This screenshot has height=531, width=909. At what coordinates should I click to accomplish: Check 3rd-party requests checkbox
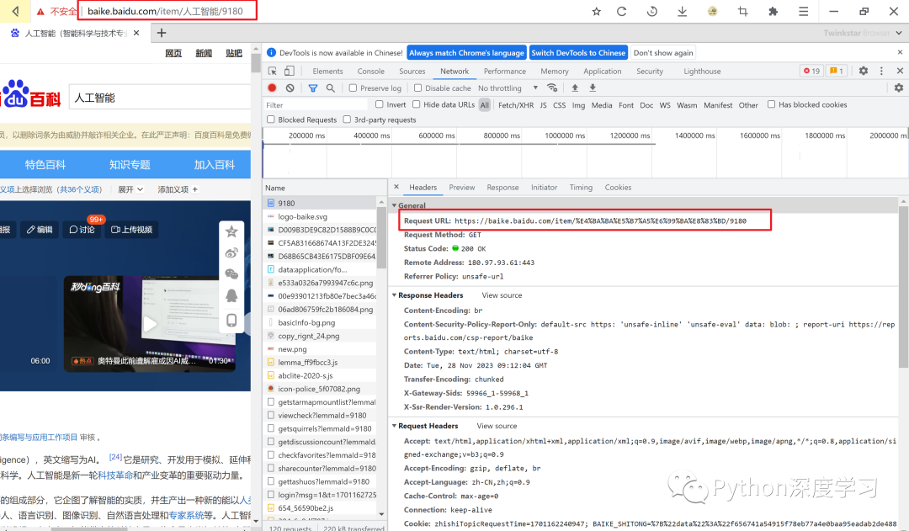click(347, 119)
